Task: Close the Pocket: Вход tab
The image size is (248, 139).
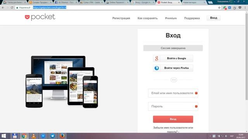Action: (179, 3)
